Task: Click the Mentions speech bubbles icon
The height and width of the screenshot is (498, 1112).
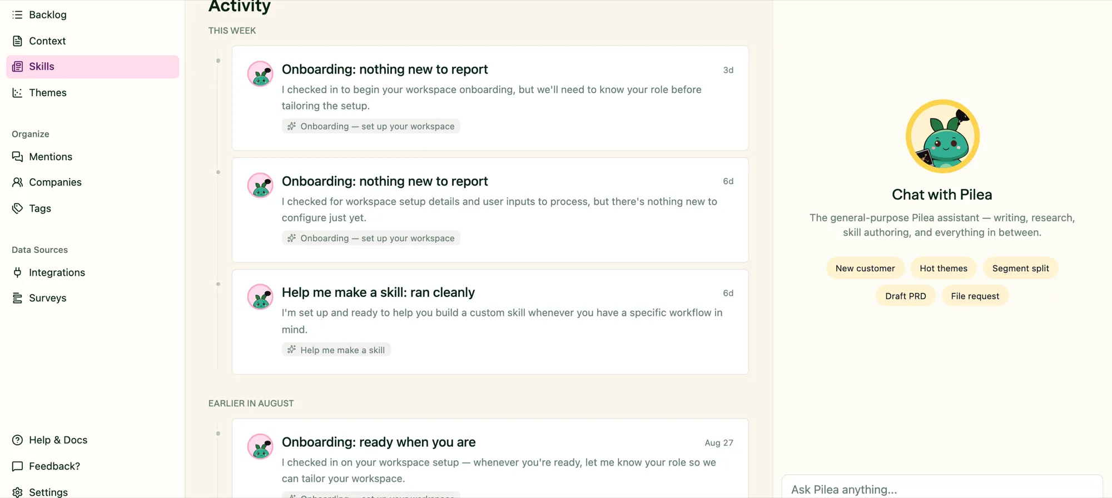Action: [x=17, y=157]
